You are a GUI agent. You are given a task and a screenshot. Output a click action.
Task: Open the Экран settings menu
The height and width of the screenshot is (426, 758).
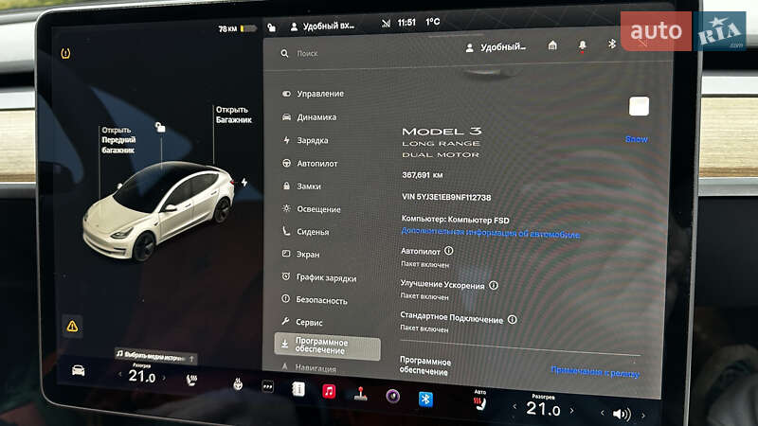pyautogui.click(x=300, y=254)
